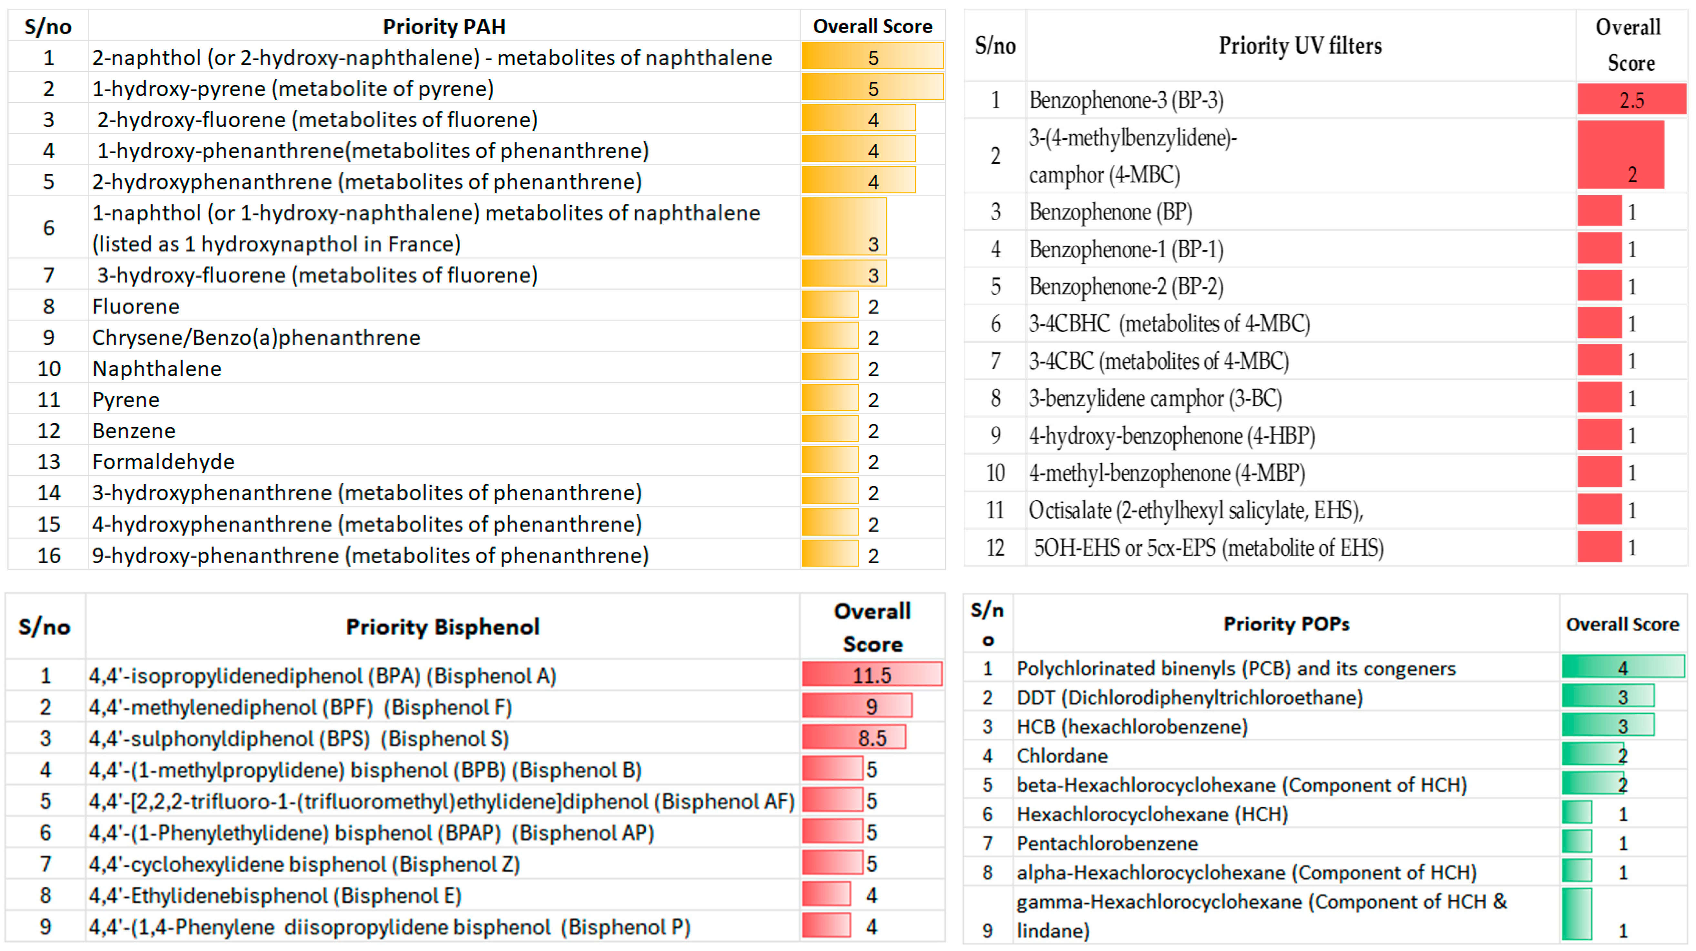The height and width of the screenshot is (951, 1696).
Task: Select the Bisphenol Z compound cell
Action: click(305, 864)
